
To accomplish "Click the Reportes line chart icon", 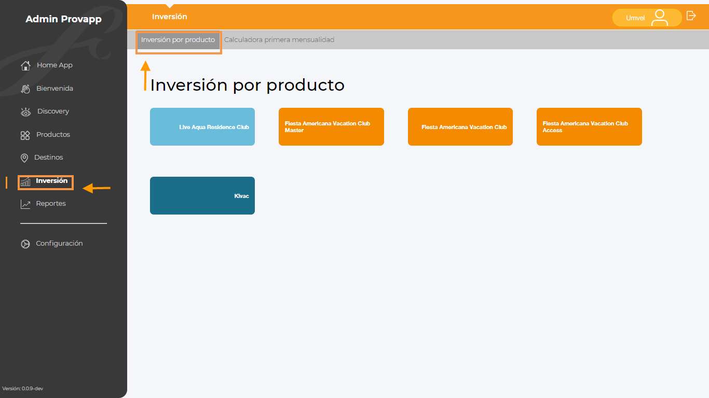I will pos(25,204).
